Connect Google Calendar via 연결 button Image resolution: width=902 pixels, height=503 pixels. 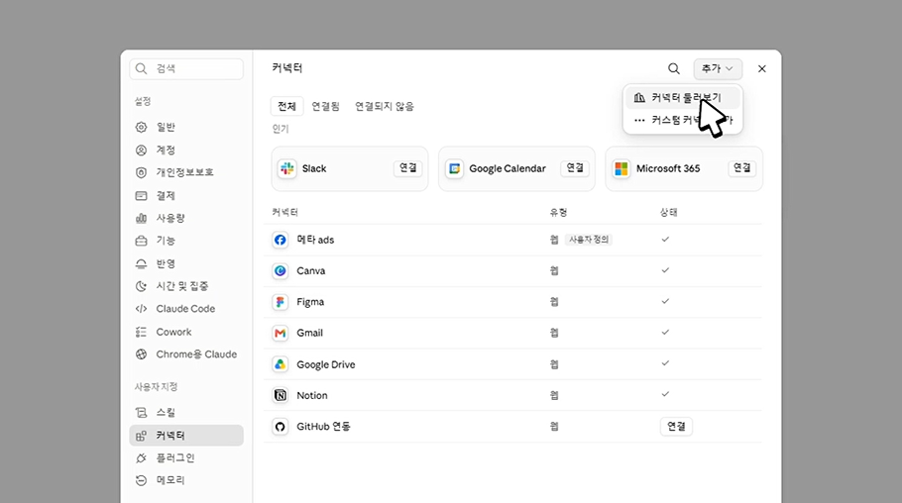pos(575,168)
